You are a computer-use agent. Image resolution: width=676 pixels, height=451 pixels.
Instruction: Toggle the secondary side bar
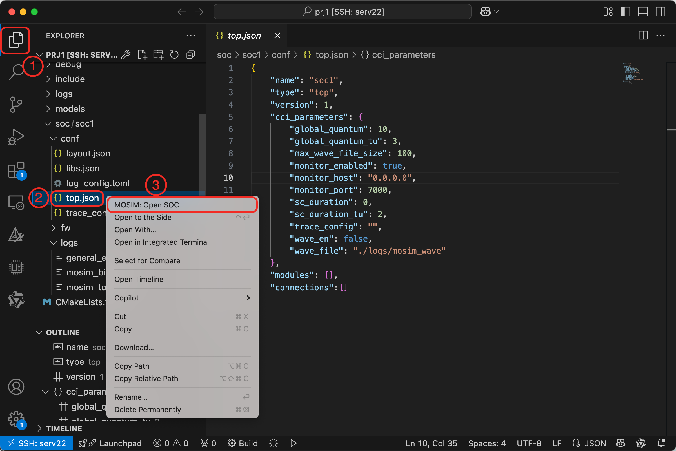click(x=660, y=12)
